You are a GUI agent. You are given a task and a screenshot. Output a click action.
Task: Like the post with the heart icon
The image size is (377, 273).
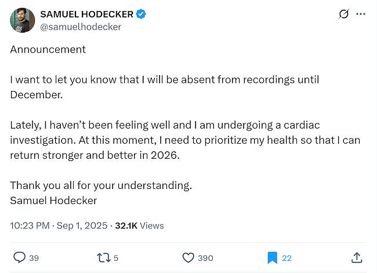pyautogui.click(x=188, y=257)
